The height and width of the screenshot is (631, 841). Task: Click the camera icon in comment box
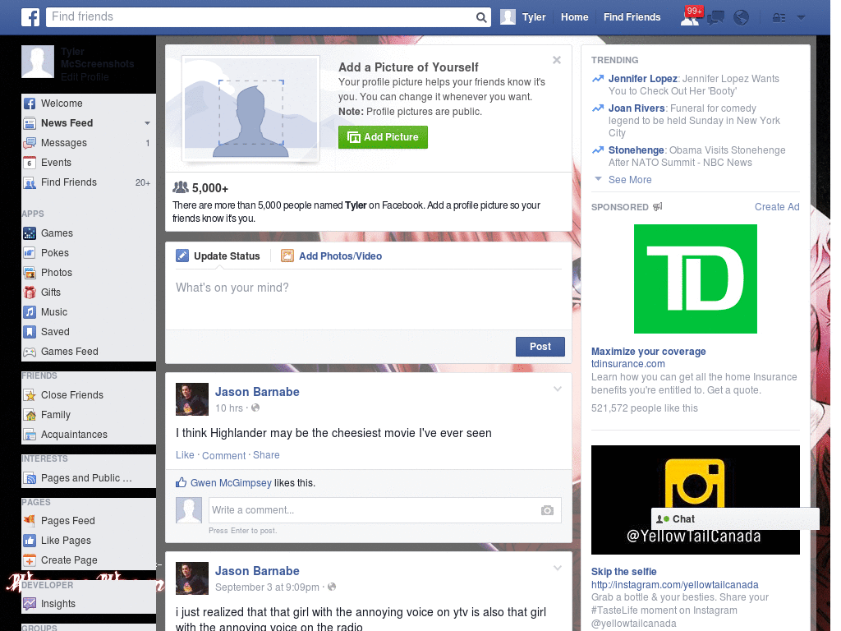coord(547,510)
